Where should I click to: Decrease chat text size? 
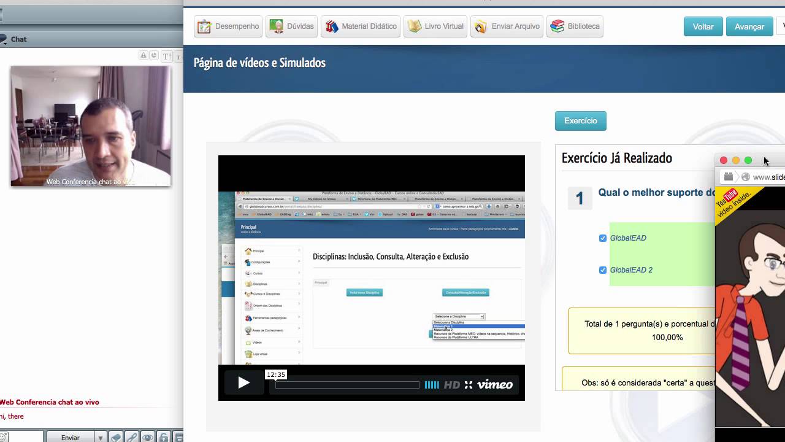(178, 56)
